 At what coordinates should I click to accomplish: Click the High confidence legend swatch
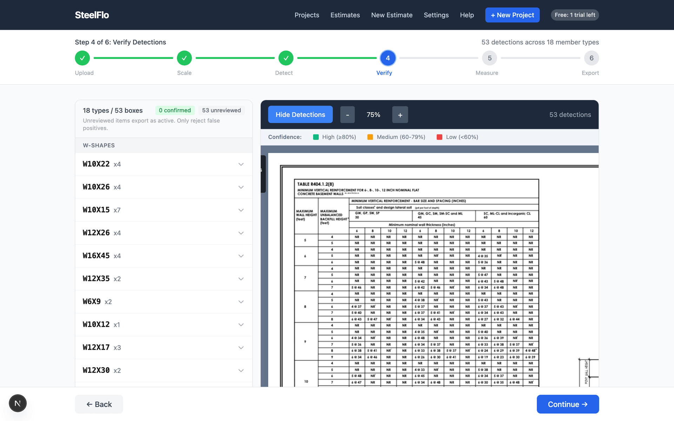click(315, 137)
